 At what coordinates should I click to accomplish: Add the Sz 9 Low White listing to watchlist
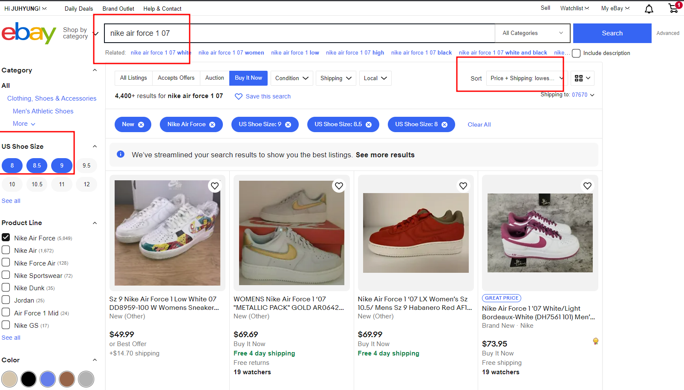(x=215, y=186)
